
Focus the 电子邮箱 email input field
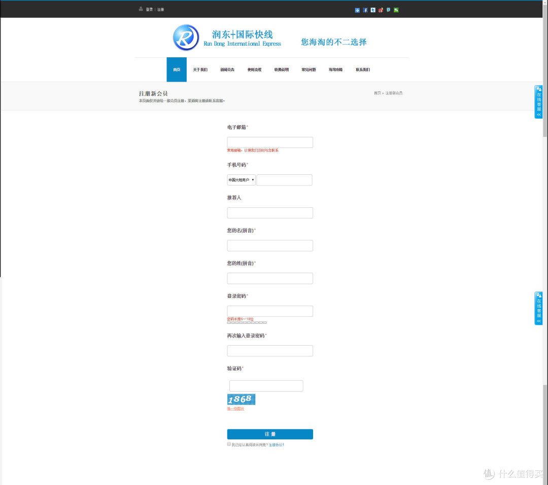pyautogui.click(x=270, y=142)
